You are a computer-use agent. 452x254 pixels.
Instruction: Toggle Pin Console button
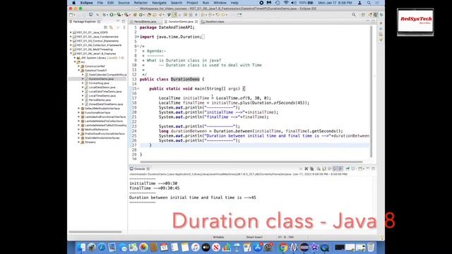[347, 169]
